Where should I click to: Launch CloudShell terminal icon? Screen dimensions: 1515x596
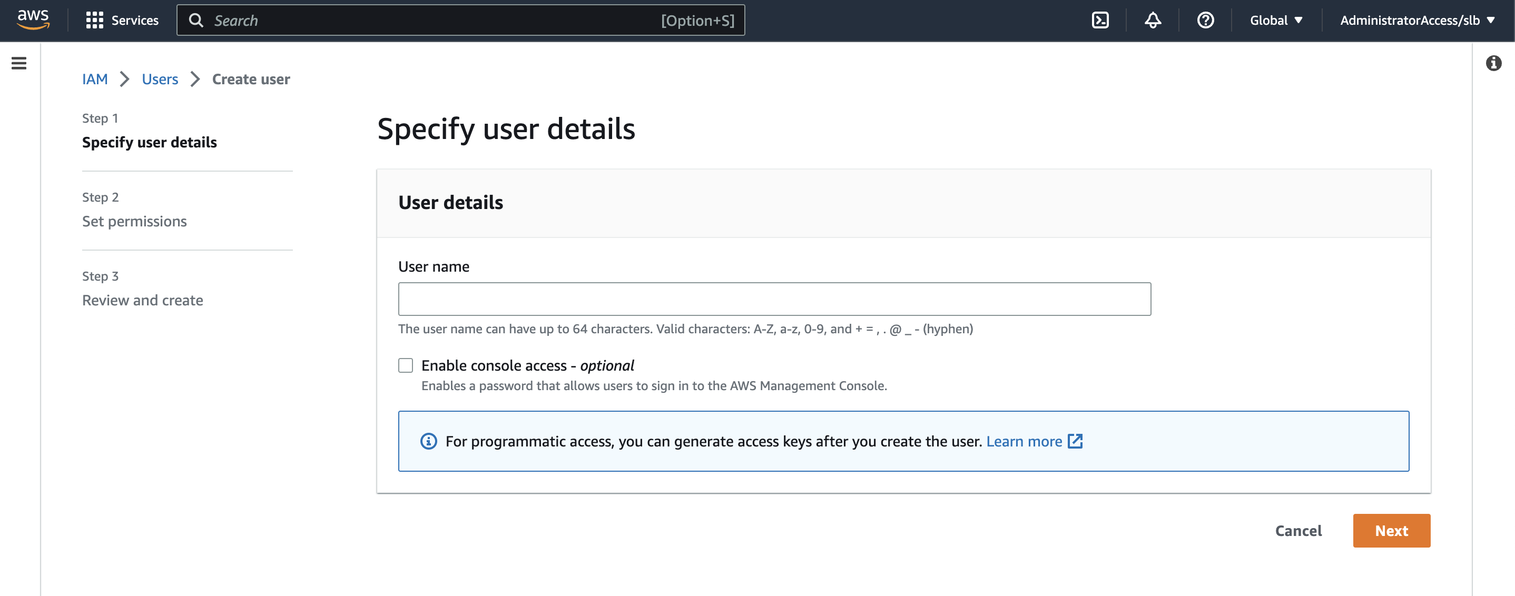pos(1100,21)
